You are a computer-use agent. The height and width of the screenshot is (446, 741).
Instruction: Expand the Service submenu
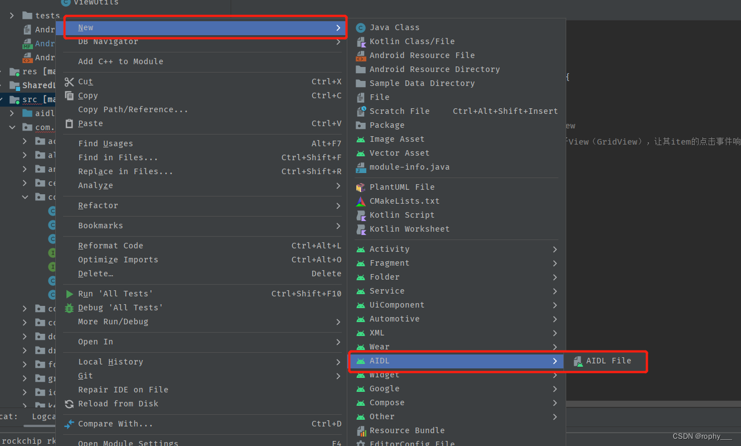tap(386, 290)
